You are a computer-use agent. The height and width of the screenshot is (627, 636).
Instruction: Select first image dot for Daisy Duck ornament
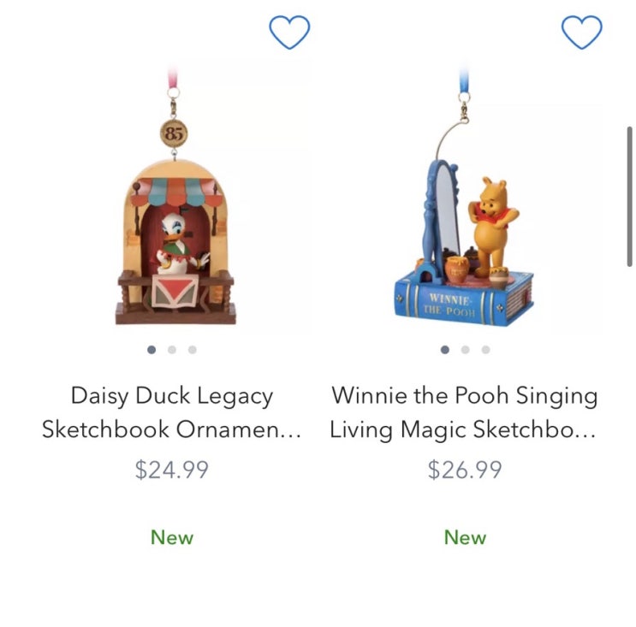(x=152, y=350)
